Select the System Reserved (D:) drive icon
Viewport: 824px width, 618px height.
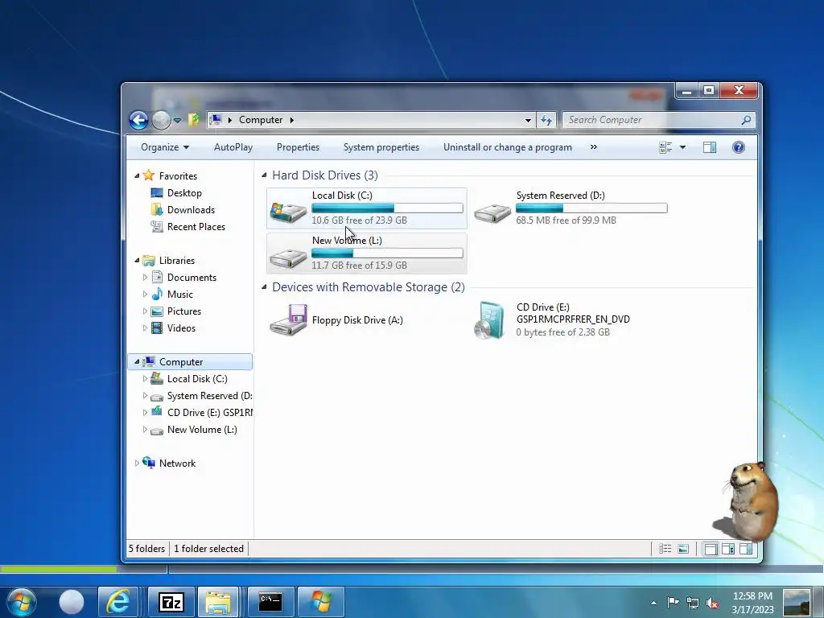click(492, 212)
